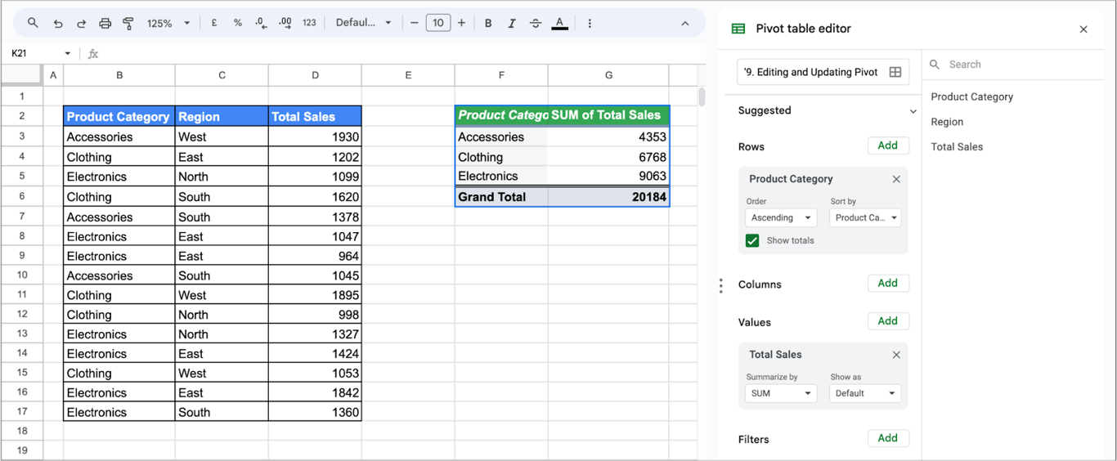1117x461 pixels.
Task: Click Total Sales in the field list
Action: 957,147
